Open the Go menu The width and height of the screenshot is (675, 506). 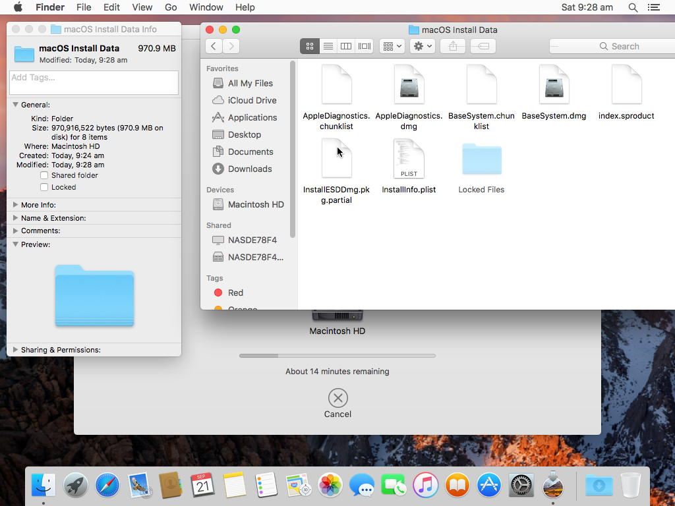point(171,7)
